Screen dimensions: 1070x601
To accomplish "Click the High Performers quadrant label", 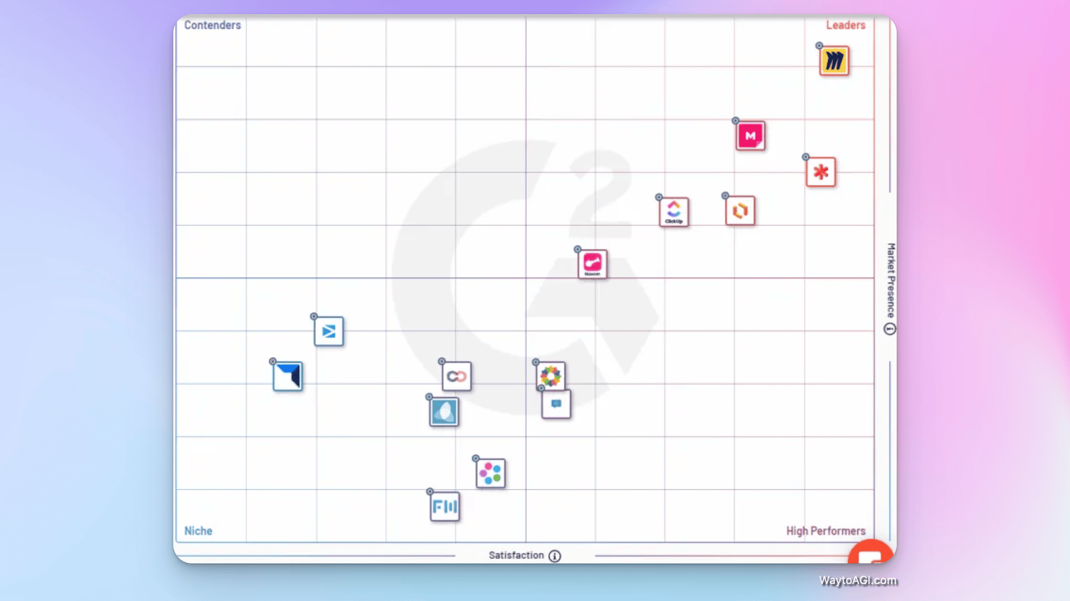I will pos(826,531).
